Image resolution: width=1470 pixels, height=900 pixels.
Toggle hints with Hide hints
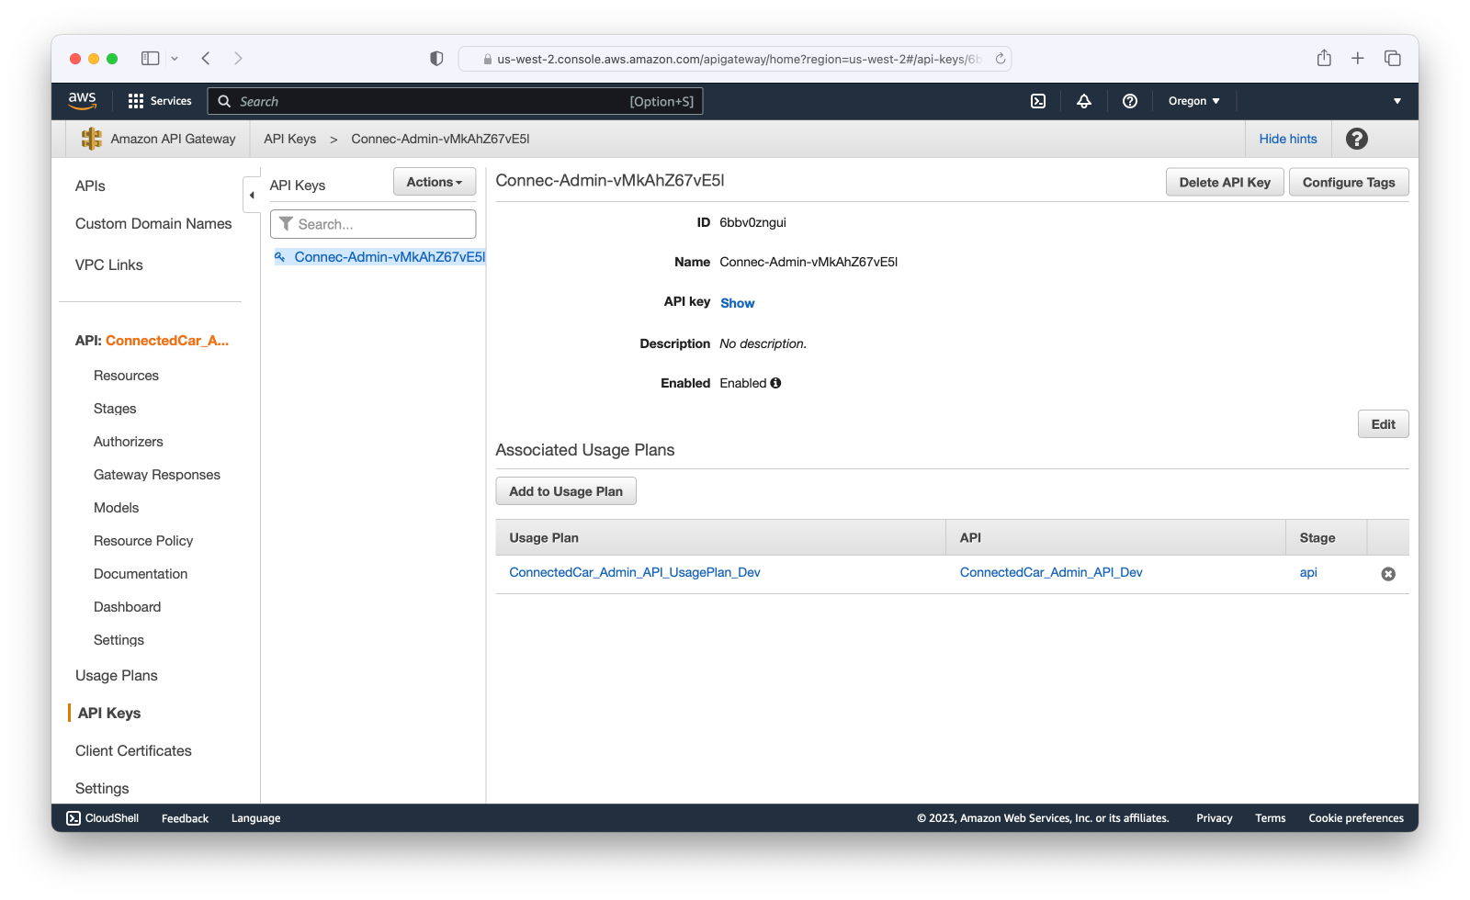(x=1287, y=139)
